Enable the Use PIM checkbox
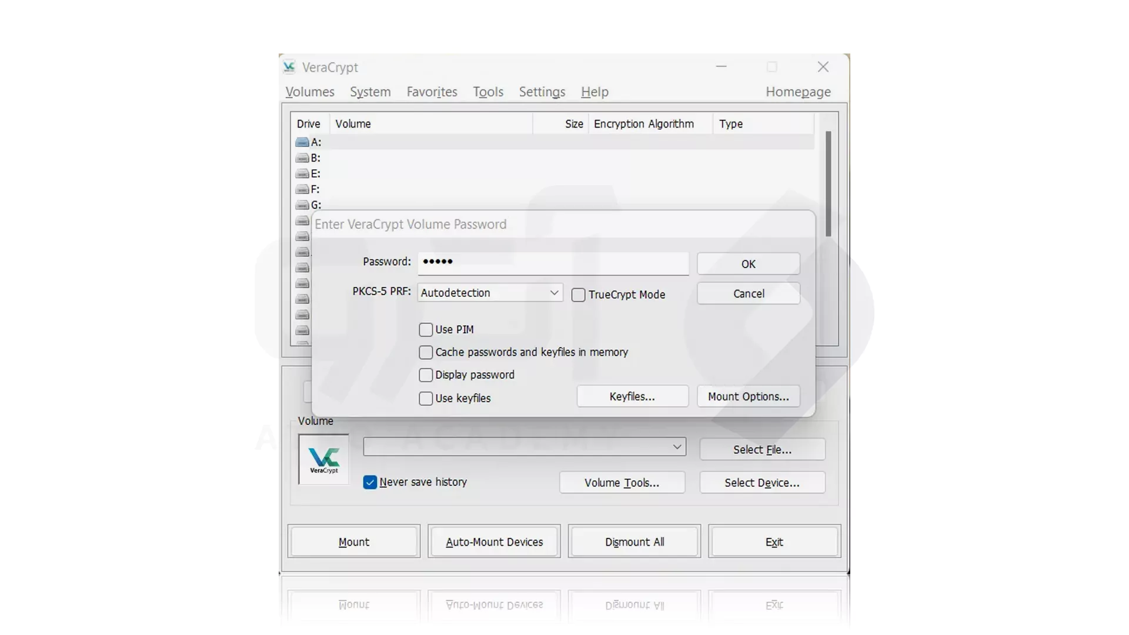This screenshot has width=1129, height=635. (426, 330)
